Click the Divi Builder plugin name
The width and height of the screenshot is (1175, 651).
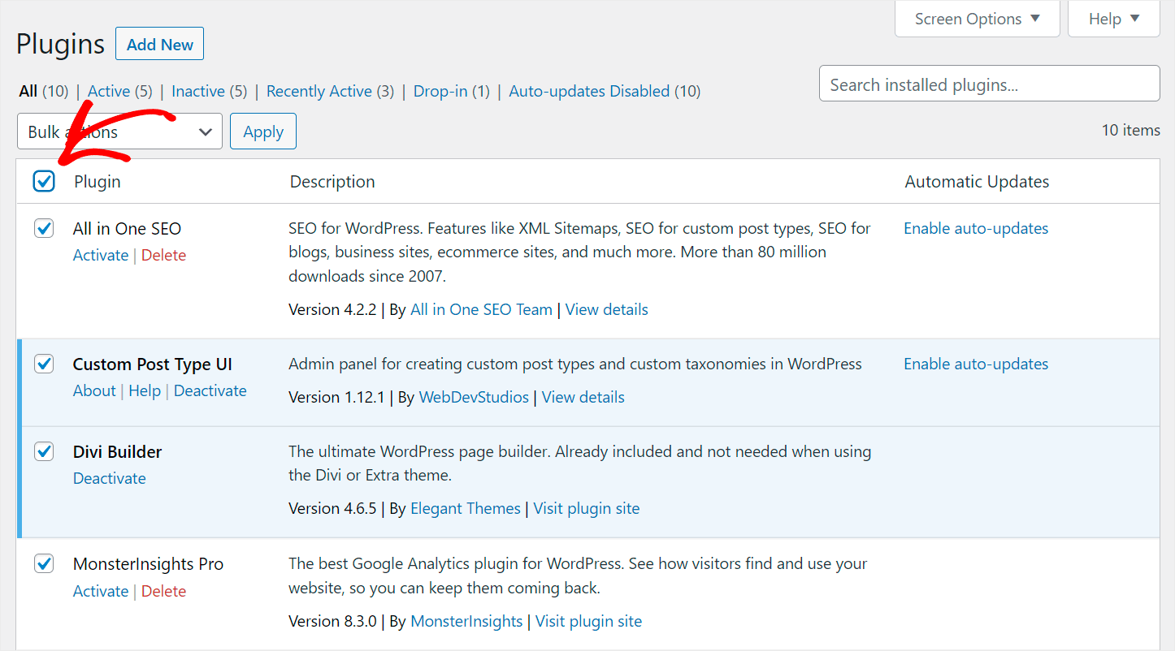[118, 451]
